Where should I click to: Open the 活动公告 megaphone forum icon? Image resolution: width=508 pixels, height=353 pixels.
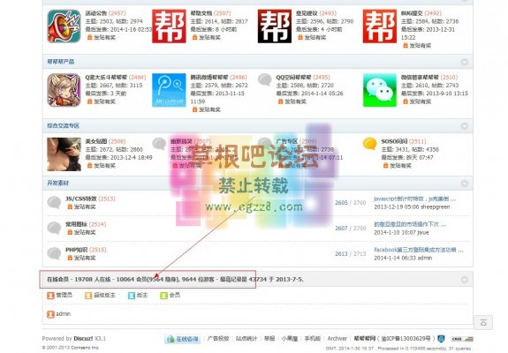pos(64,26)
